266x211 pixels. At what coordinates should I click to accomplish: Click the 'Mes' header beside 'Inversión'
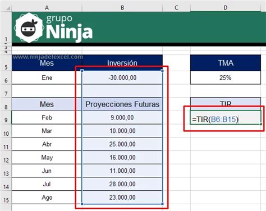[x=47, y=63]
